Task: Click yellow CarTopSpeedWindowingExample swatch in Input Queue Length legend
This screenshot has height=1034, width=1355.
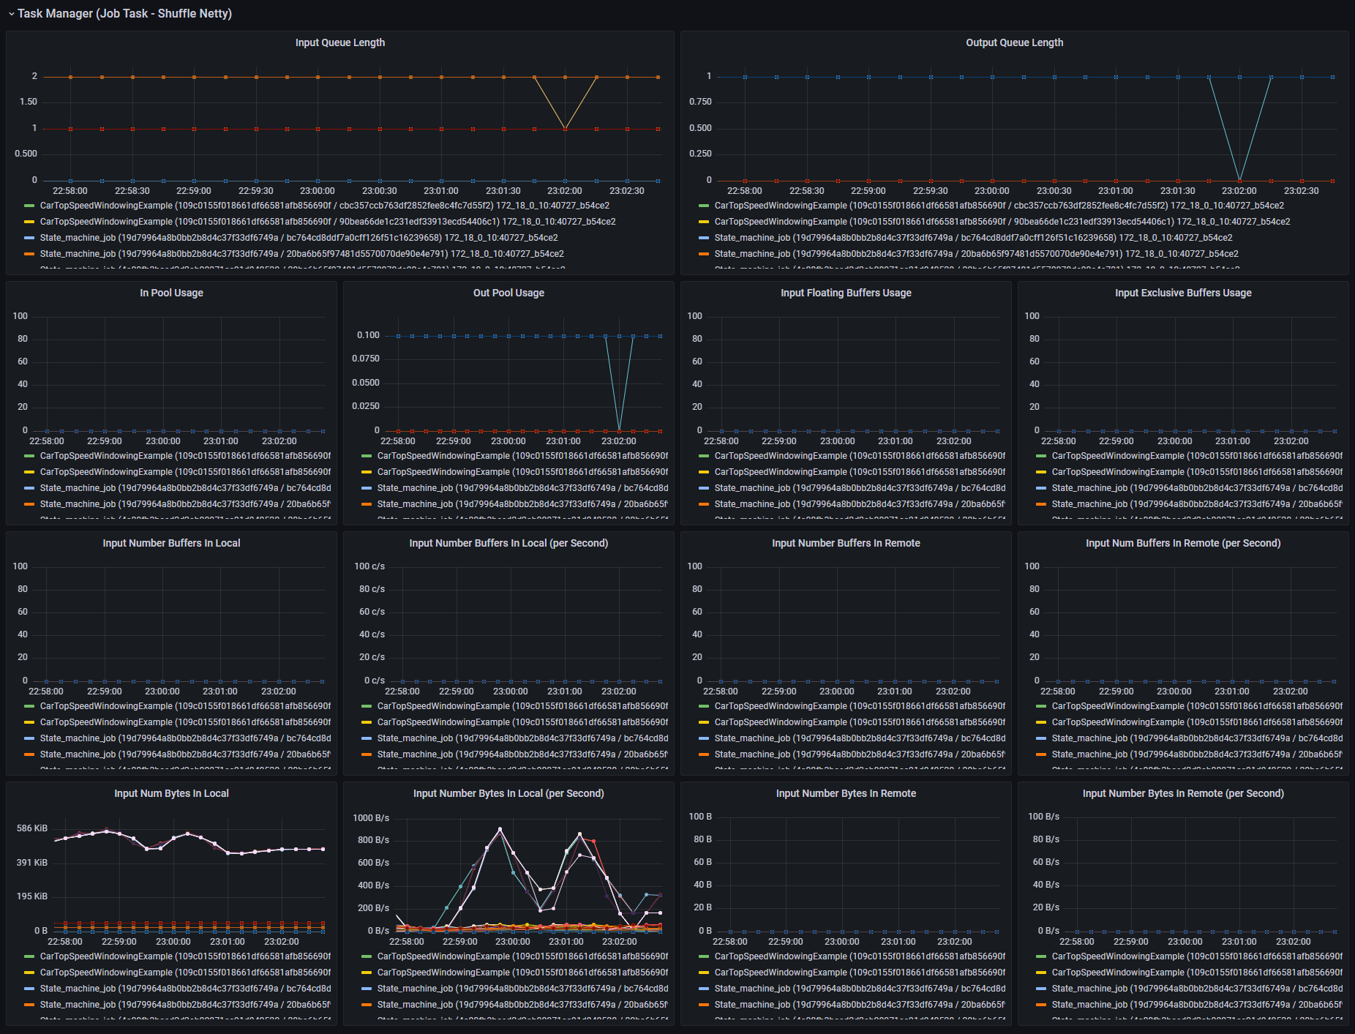Action: click(x=29, y=222)
